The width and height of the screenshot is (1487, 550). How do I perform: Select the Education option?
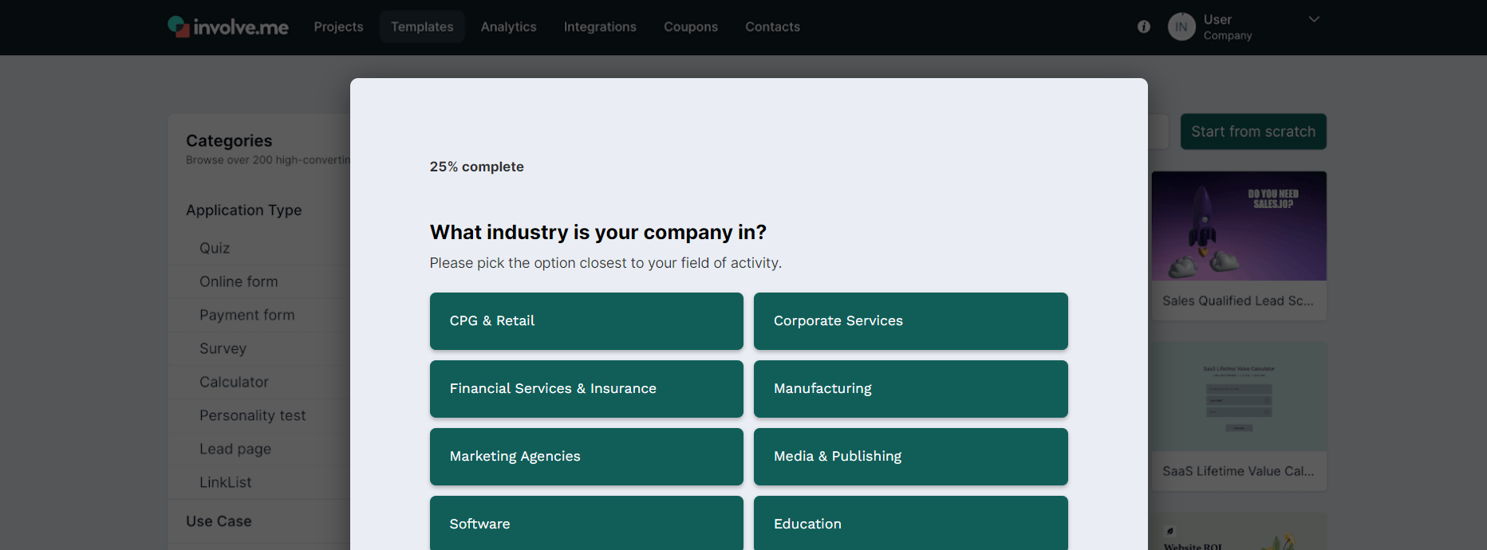click(x=910, y=523)
